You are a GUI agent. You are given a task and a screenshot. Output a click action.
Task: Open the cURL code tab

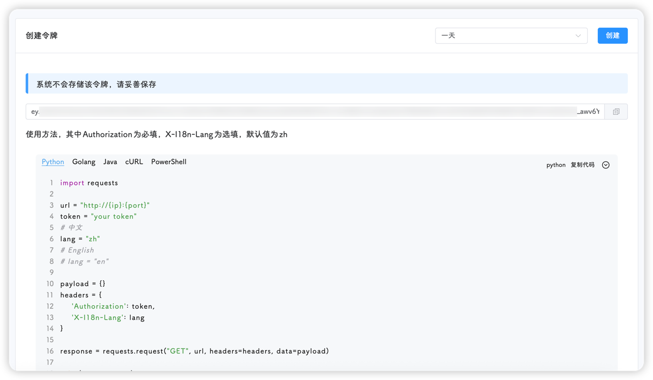tap(134, 162)
